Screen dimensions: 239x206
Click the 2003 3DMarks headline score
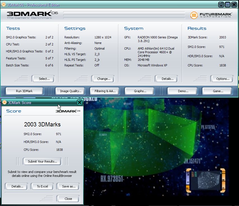tap(42, 124)
